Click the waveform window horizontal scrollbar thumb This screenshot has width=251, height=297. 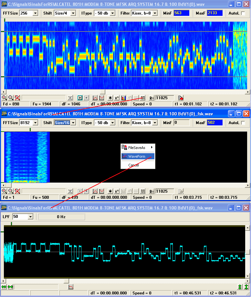66,281
